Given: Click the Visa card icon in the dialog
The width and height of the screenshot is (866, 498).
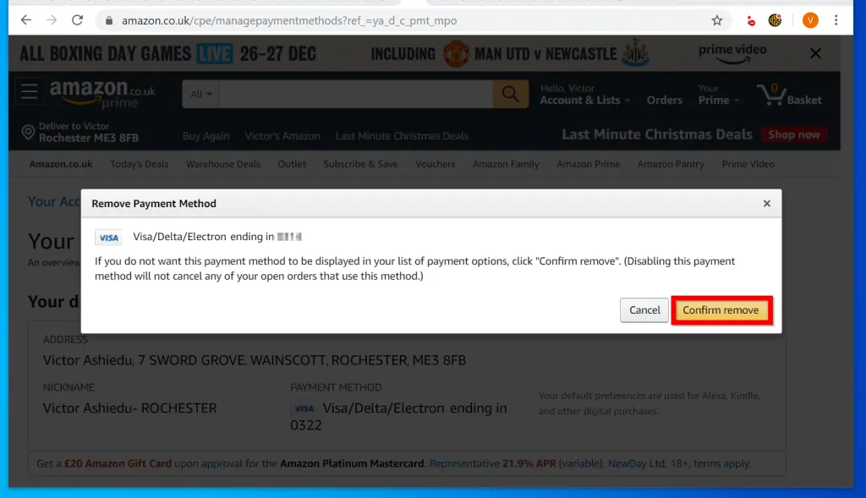Looking at the screenshot, I should click(x=108, y=237).
